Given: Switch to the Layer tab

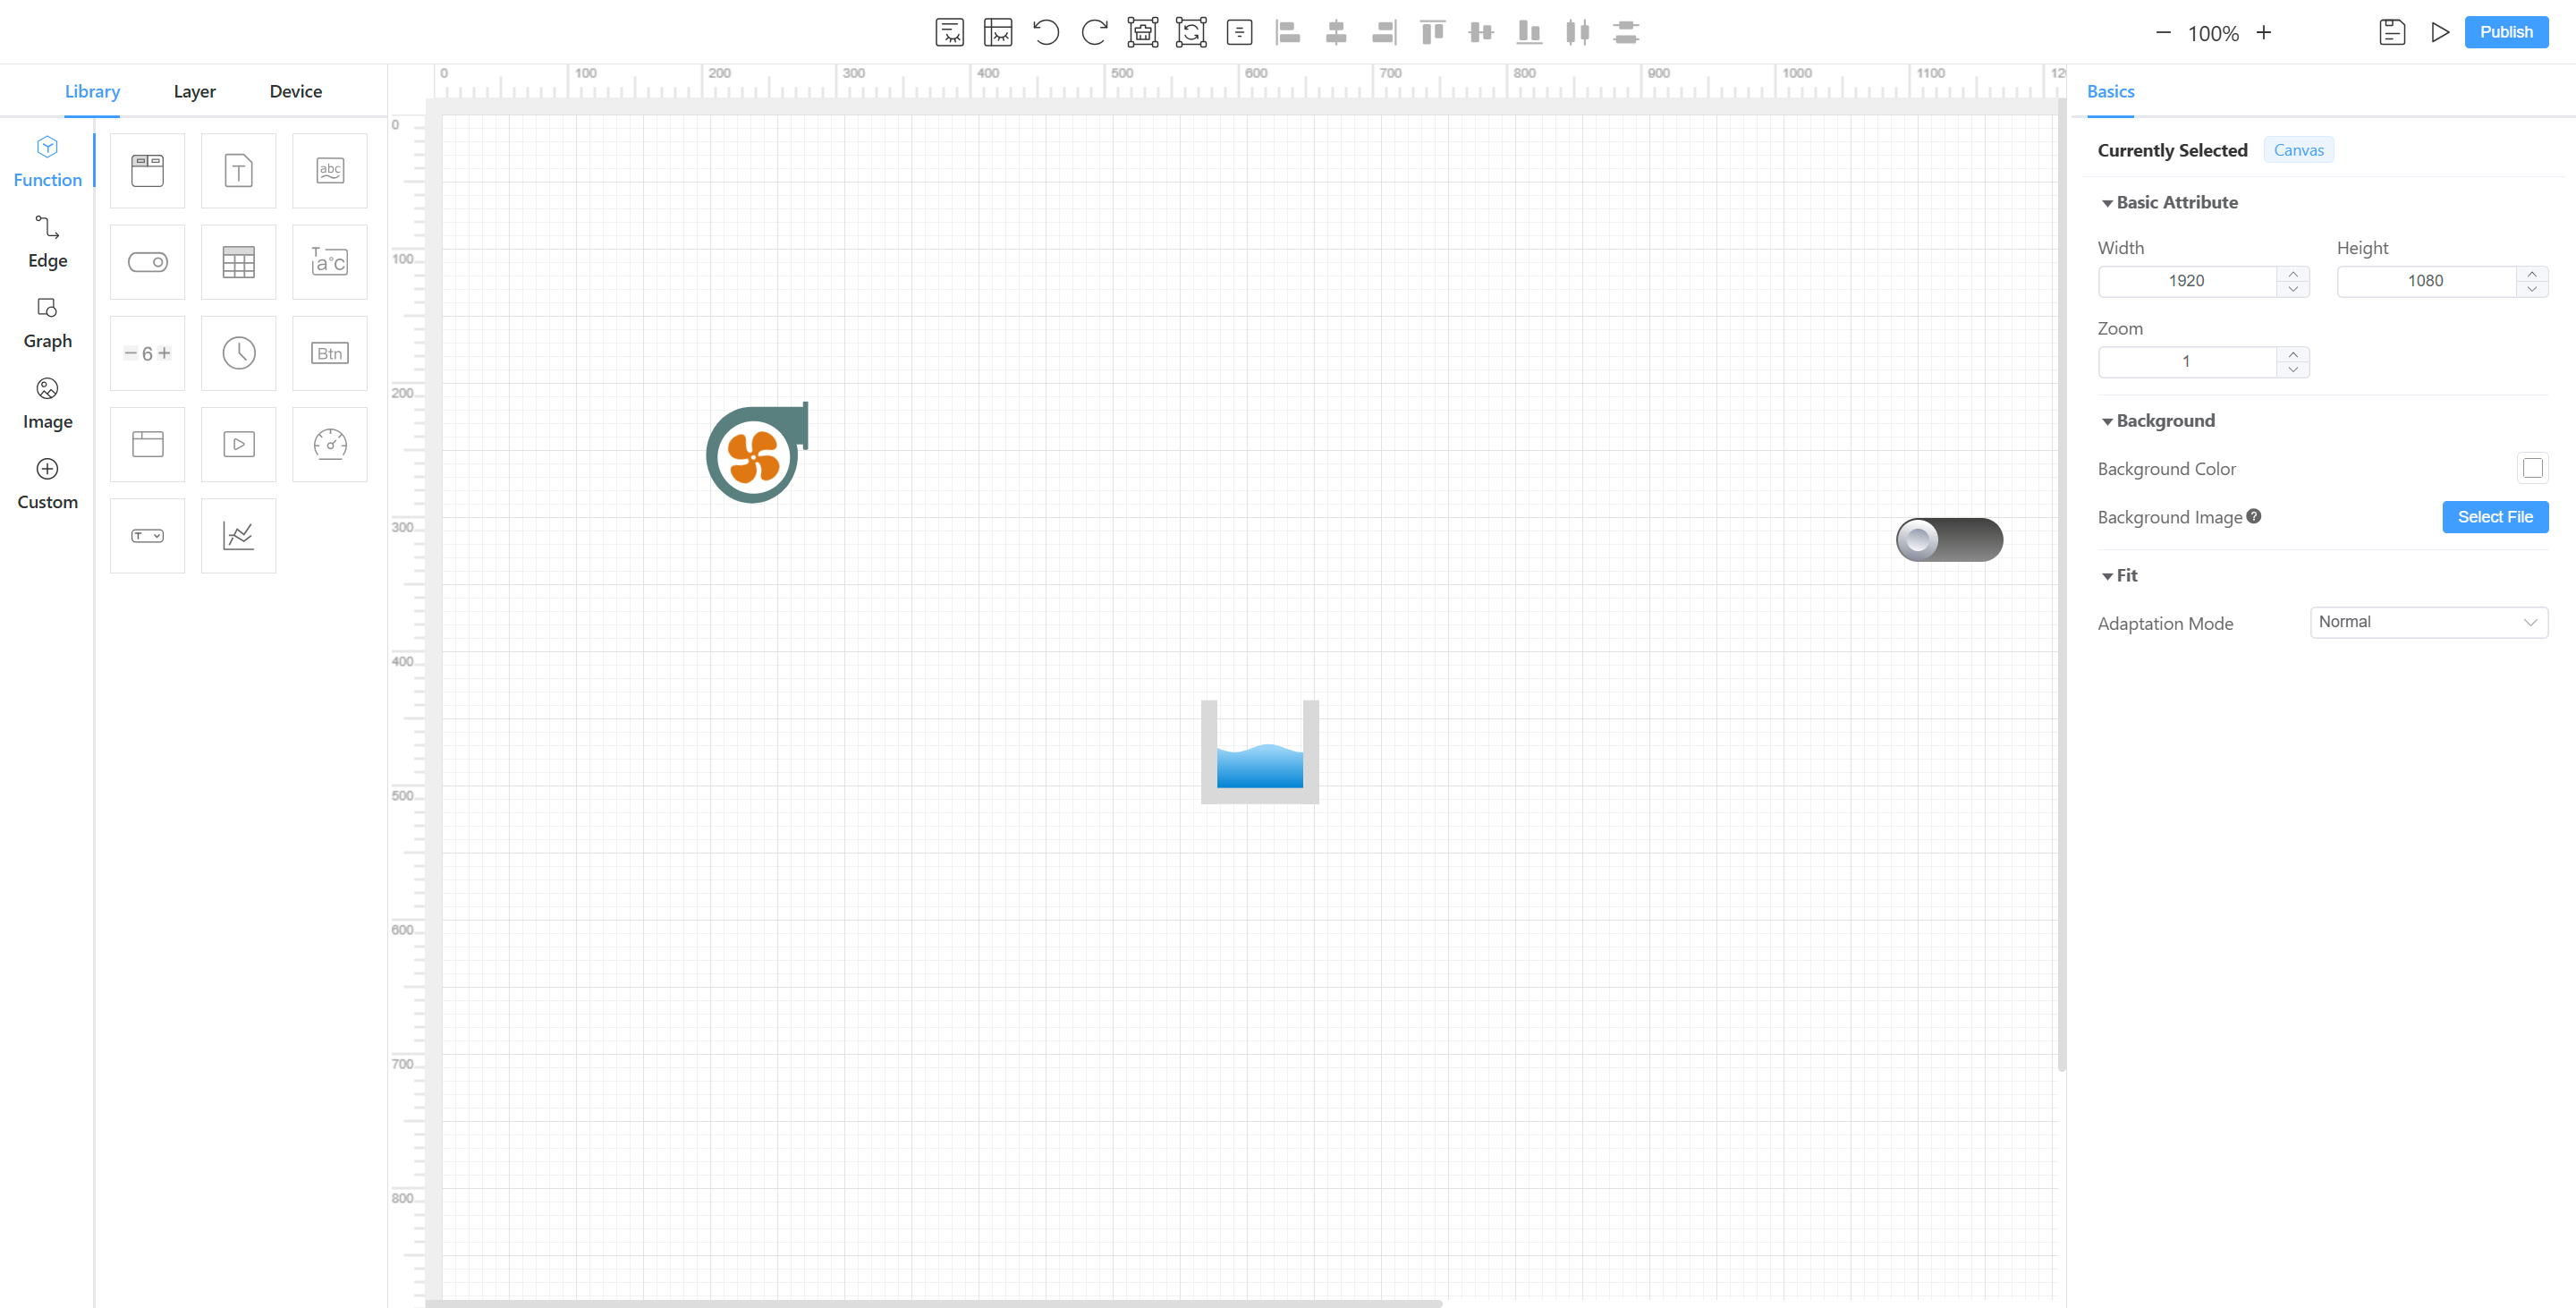Looking at the screenshot, I should (194, 91).
